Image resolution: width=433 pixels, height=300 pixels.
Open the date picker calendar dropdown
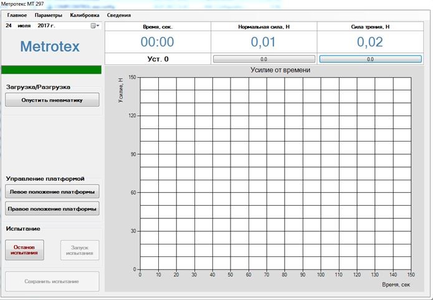click(95, 26)
